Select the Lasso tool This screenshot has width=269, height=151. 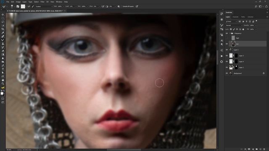click(x=3, y=22)
